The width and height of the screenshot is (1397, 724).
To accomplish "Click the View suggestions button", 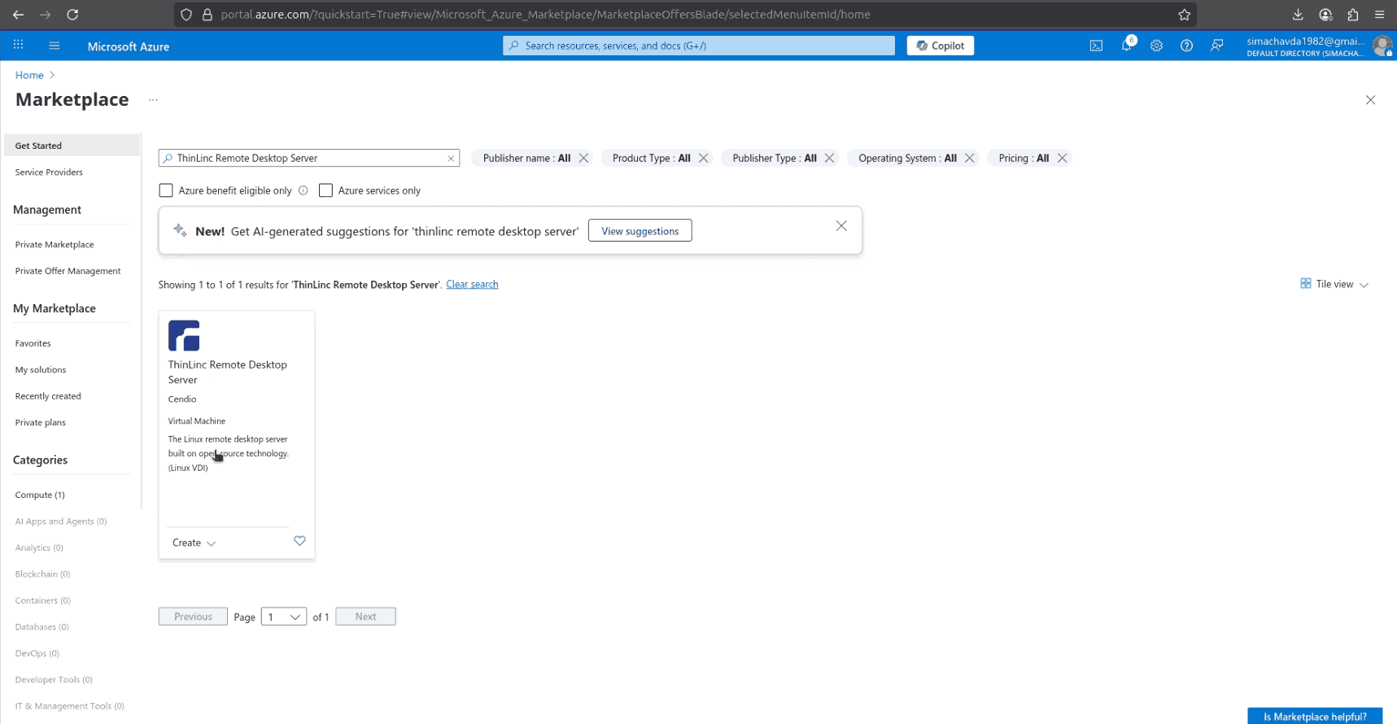I will tap(640, 231).
